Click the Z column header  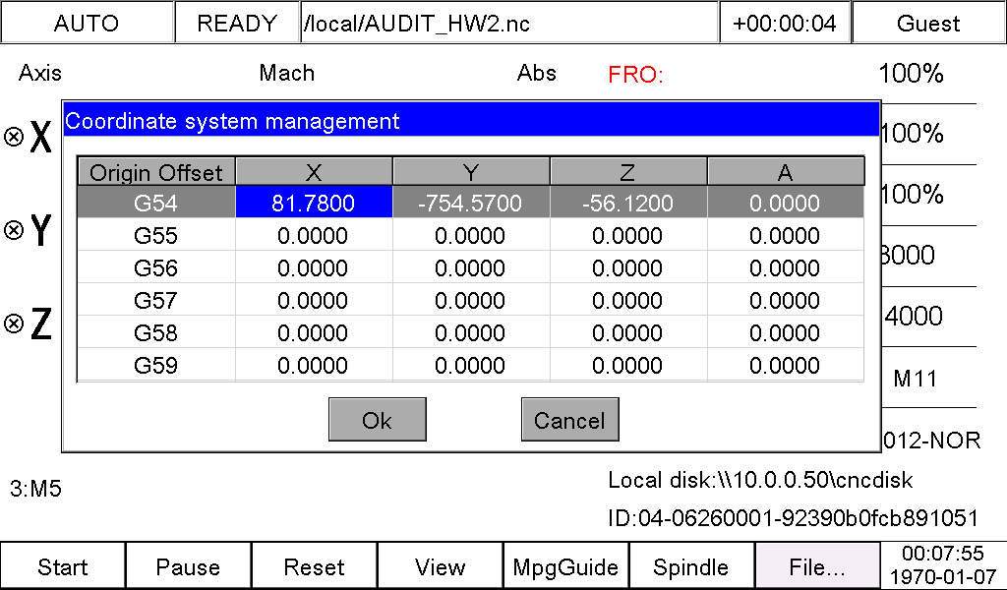(x=628, y=172)
